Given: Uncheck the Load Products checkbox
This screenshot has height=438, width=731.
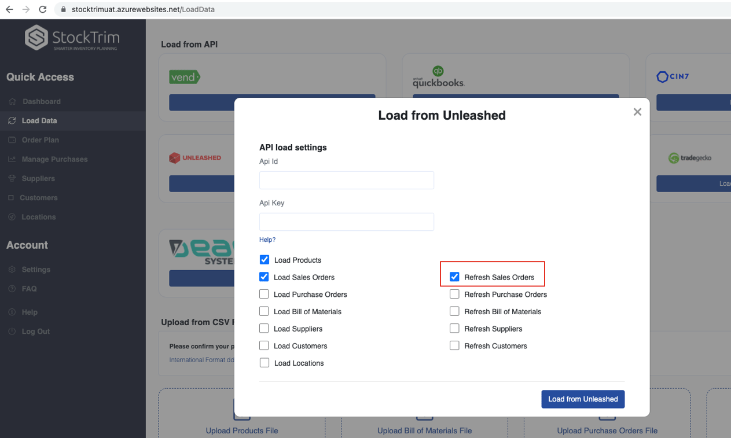Looking at the screenshot, I should click(x=265, y=260).
